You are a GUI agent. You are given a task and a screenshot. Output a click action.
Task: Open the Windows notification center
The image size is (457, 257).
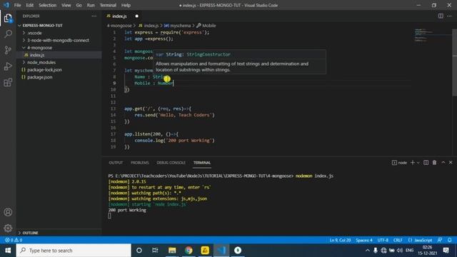[446, 251]
